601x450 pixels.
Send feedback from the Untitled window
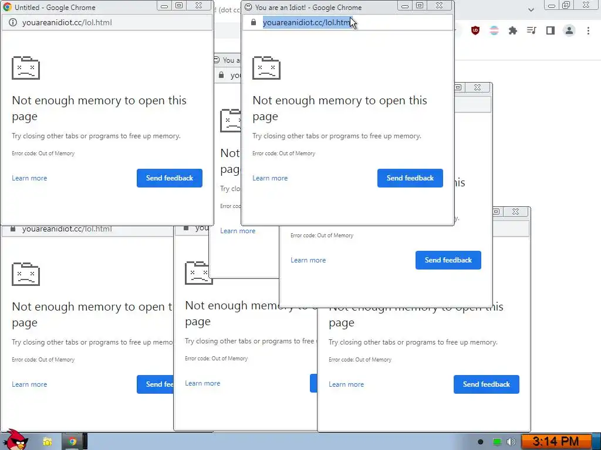[170, 178]
